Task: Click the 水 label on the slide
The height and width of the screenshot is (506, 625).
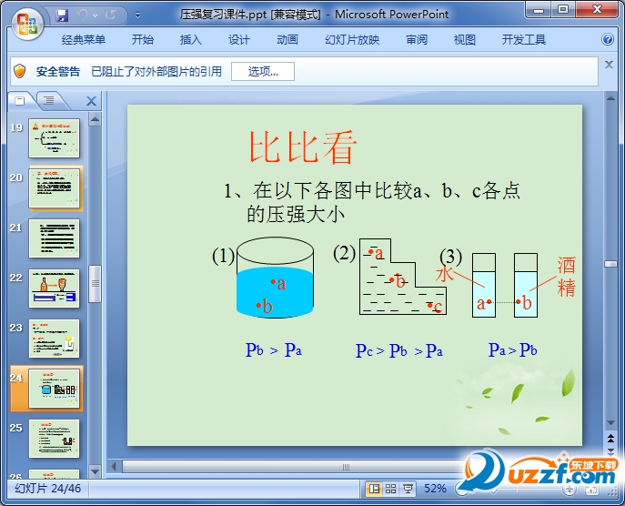Action: click(x=445, y=274)
